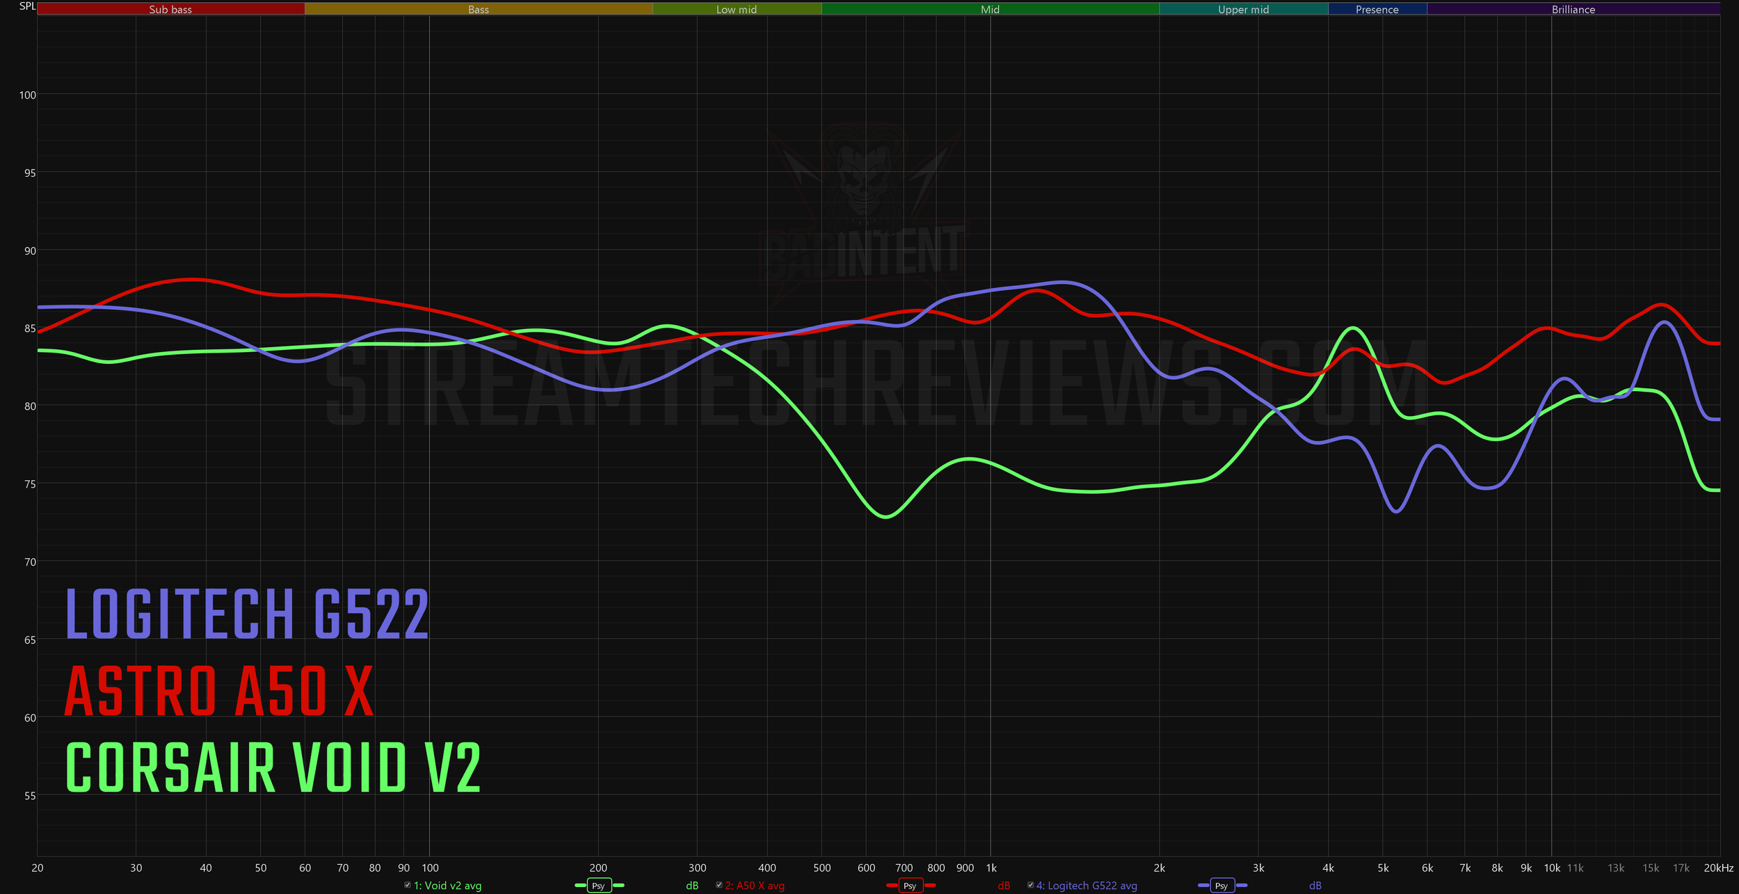Image resolution: width=1739 pixels, height=894 pixels.
Task: Uncheck the '4: Logitech G522 avg' trace checkbox
Action: (x=1031, y=885)
